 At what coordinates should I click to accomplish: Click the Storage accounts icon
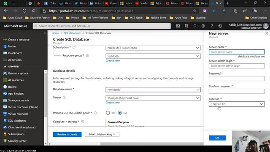[5, 100]
